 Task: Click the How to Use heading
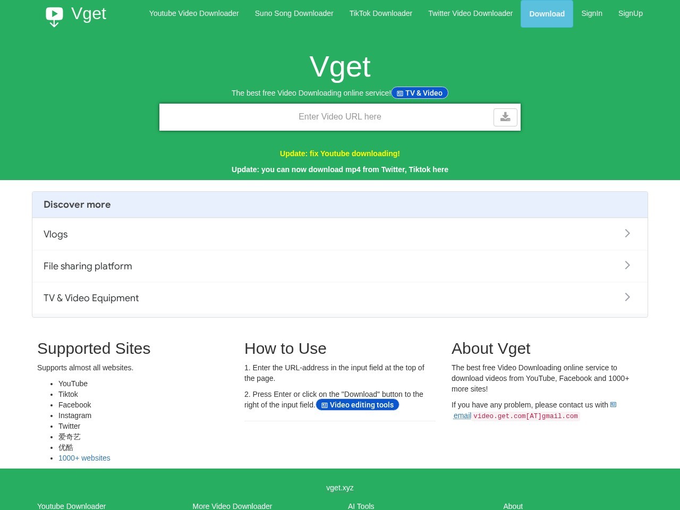pyautogui.click(x=285, y=348)
